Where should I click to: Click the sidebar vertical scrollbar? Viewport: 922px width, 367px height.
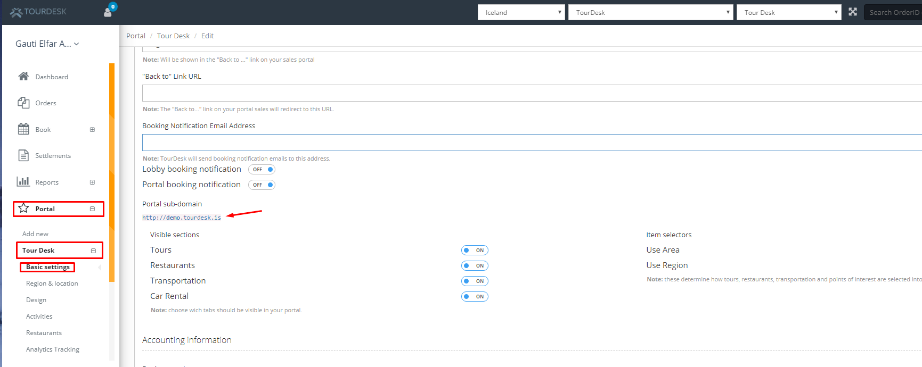112,172
